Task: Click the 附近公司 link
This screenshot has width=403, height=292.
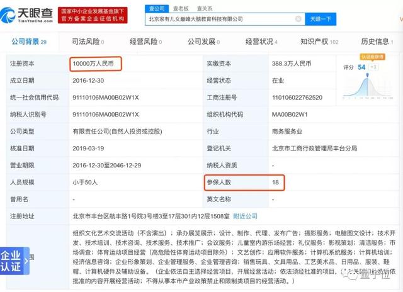Action: pos(245,216)
